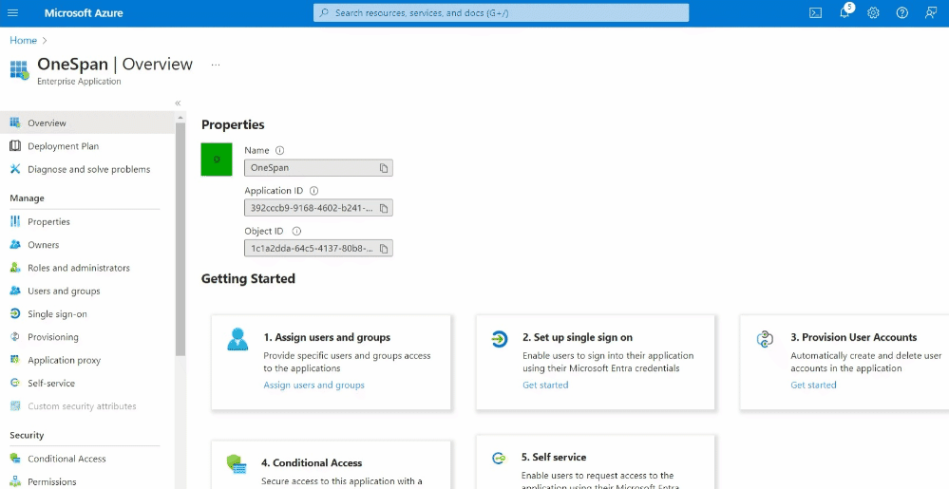Select Overview in the left menu
This screenshot has height=489, width=949.
coord(87,122)
